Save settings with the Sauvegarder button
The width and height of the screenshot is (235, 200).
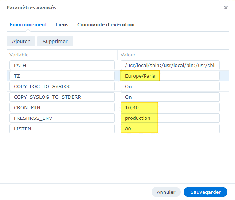pos(205,192)
